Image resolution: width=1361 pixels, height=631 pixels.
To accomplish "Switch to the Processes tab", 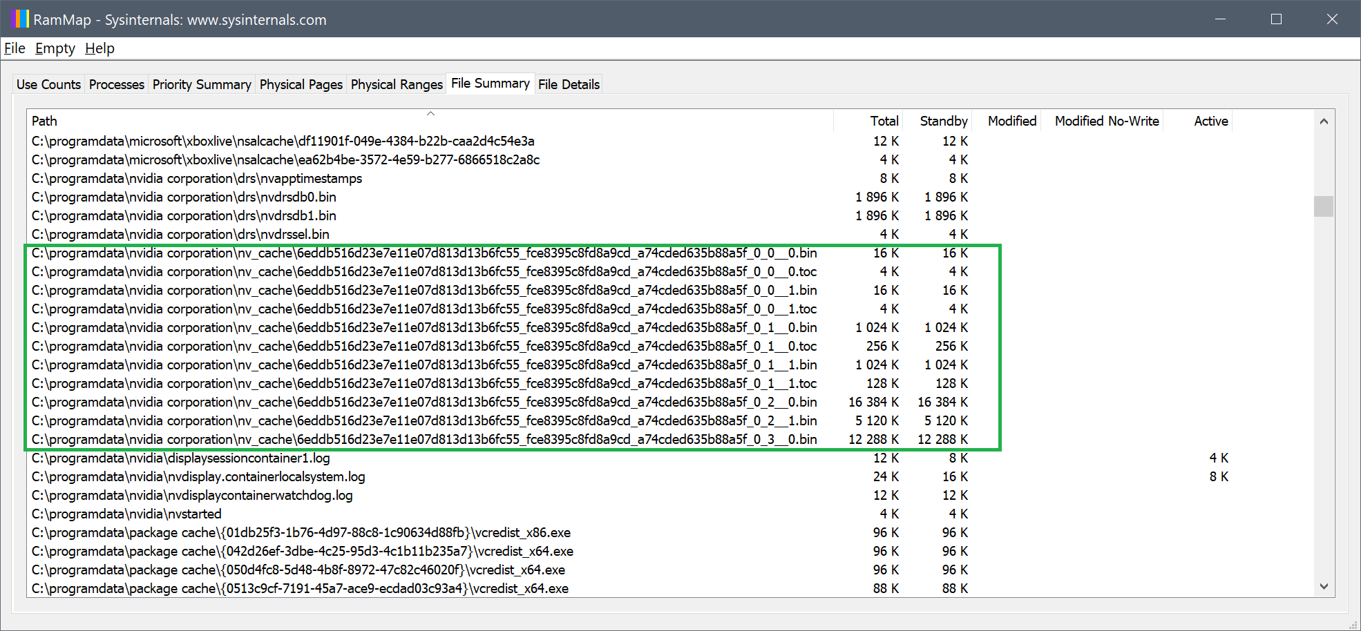I will (x=117, y=84).
